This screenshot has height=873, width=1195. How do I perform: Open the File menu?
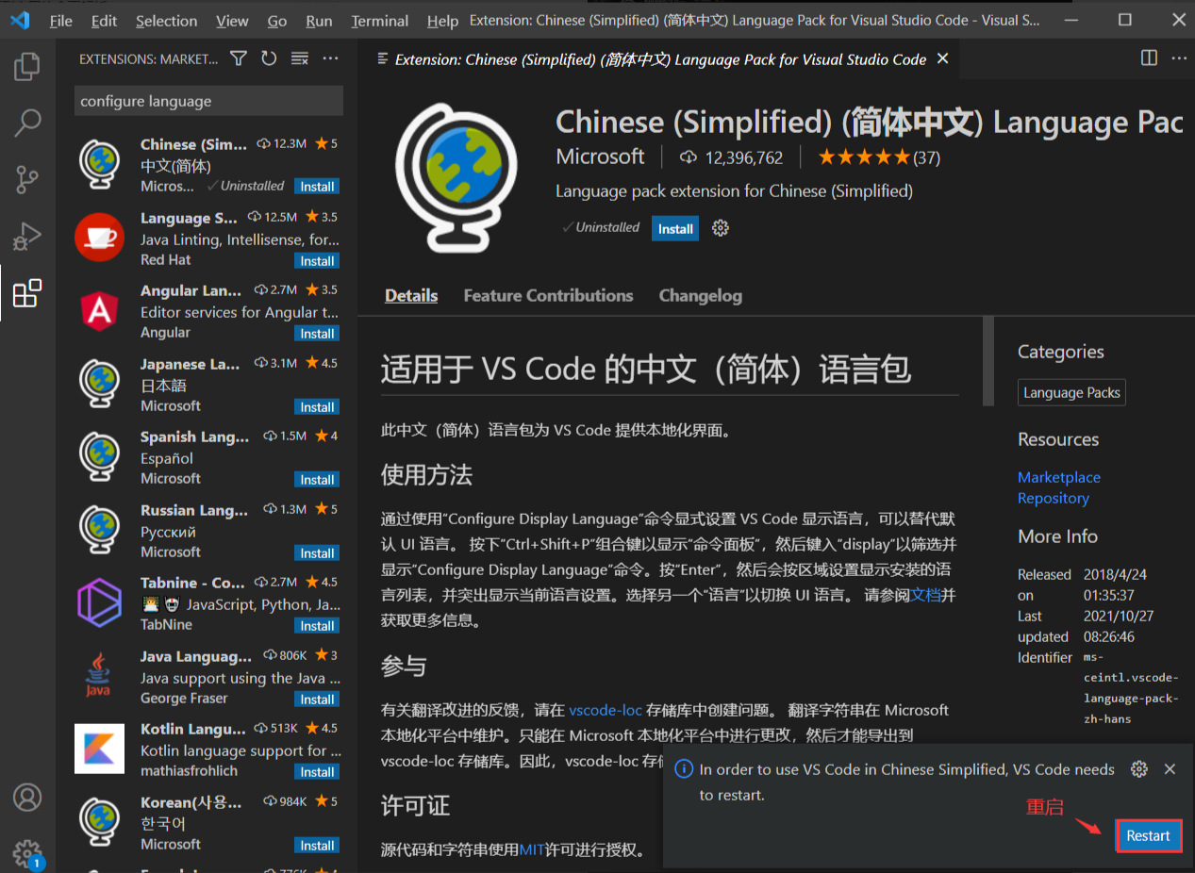click(x=60, y=21)
